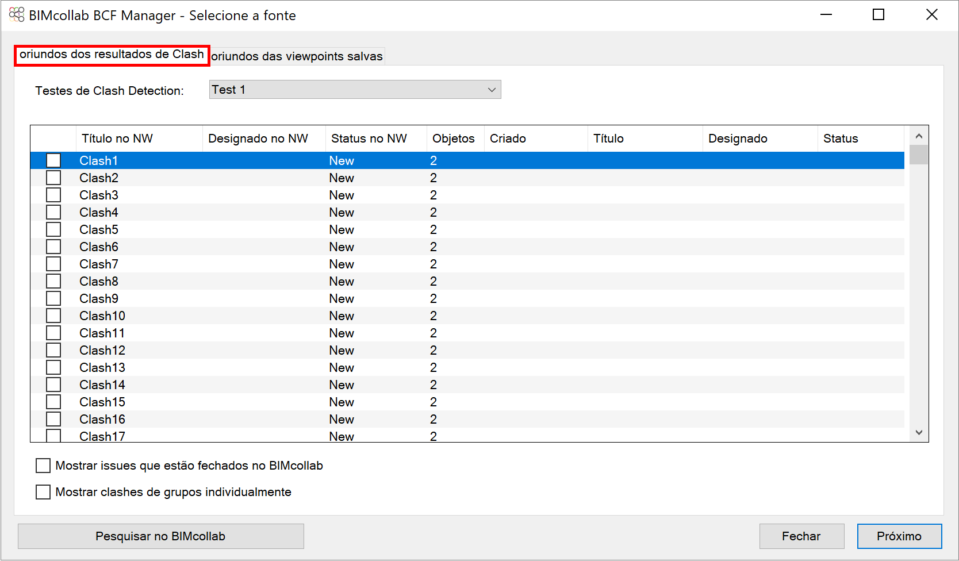The width and height of the screenshot is (959, 561).
Task: Select the Clash1 row title
Action: [x=99, y=161]
